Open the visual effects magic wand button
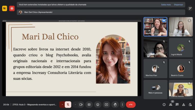 [190, 8]
